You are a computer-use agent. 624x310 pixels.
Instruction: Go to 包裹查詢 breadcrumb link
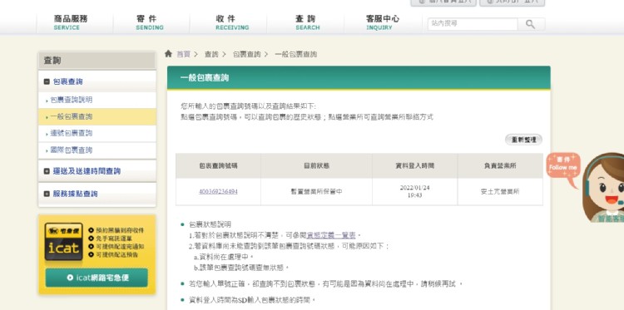click(247, 55)
